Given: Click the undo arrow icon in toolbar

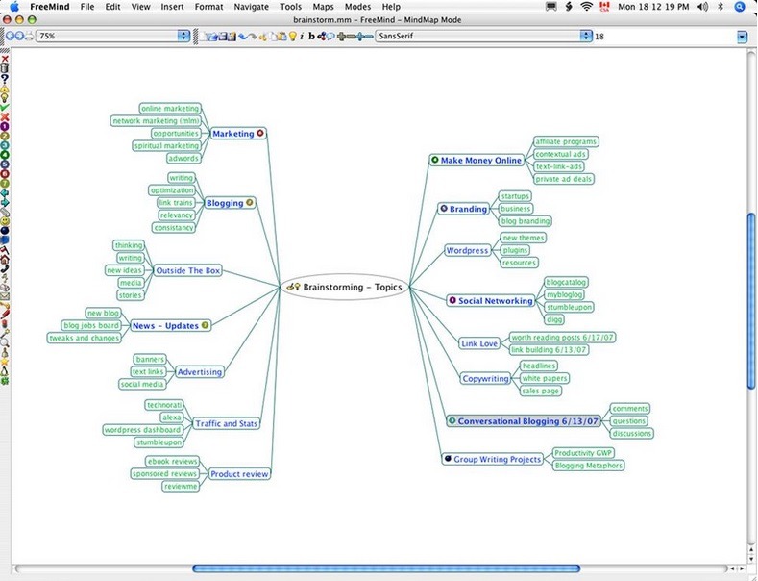Looking at the screenshot, I should [244, 37].
